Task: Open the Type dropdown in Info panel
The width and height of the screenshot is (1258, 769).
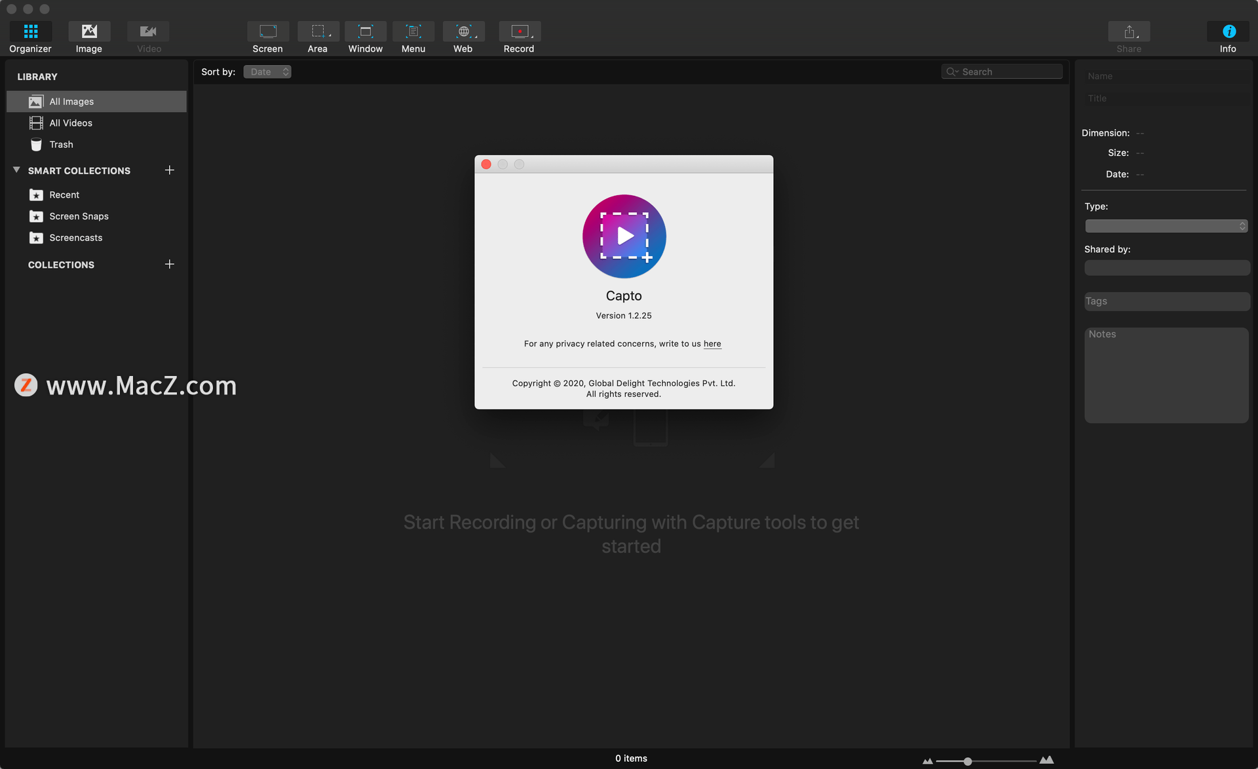Action: pyautogui.click(x=1166, y=226)
